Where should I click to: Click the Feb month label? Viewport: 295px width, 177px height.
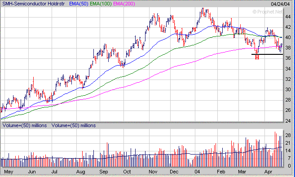[x=221, y=172]
